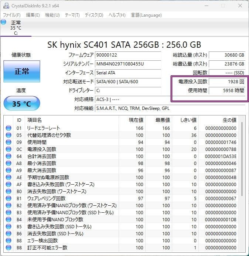Image resolution: width=249 pixels, height=256 pixels.
Task: Click the drive letter field C:
Action: click(x=128, y=90)
